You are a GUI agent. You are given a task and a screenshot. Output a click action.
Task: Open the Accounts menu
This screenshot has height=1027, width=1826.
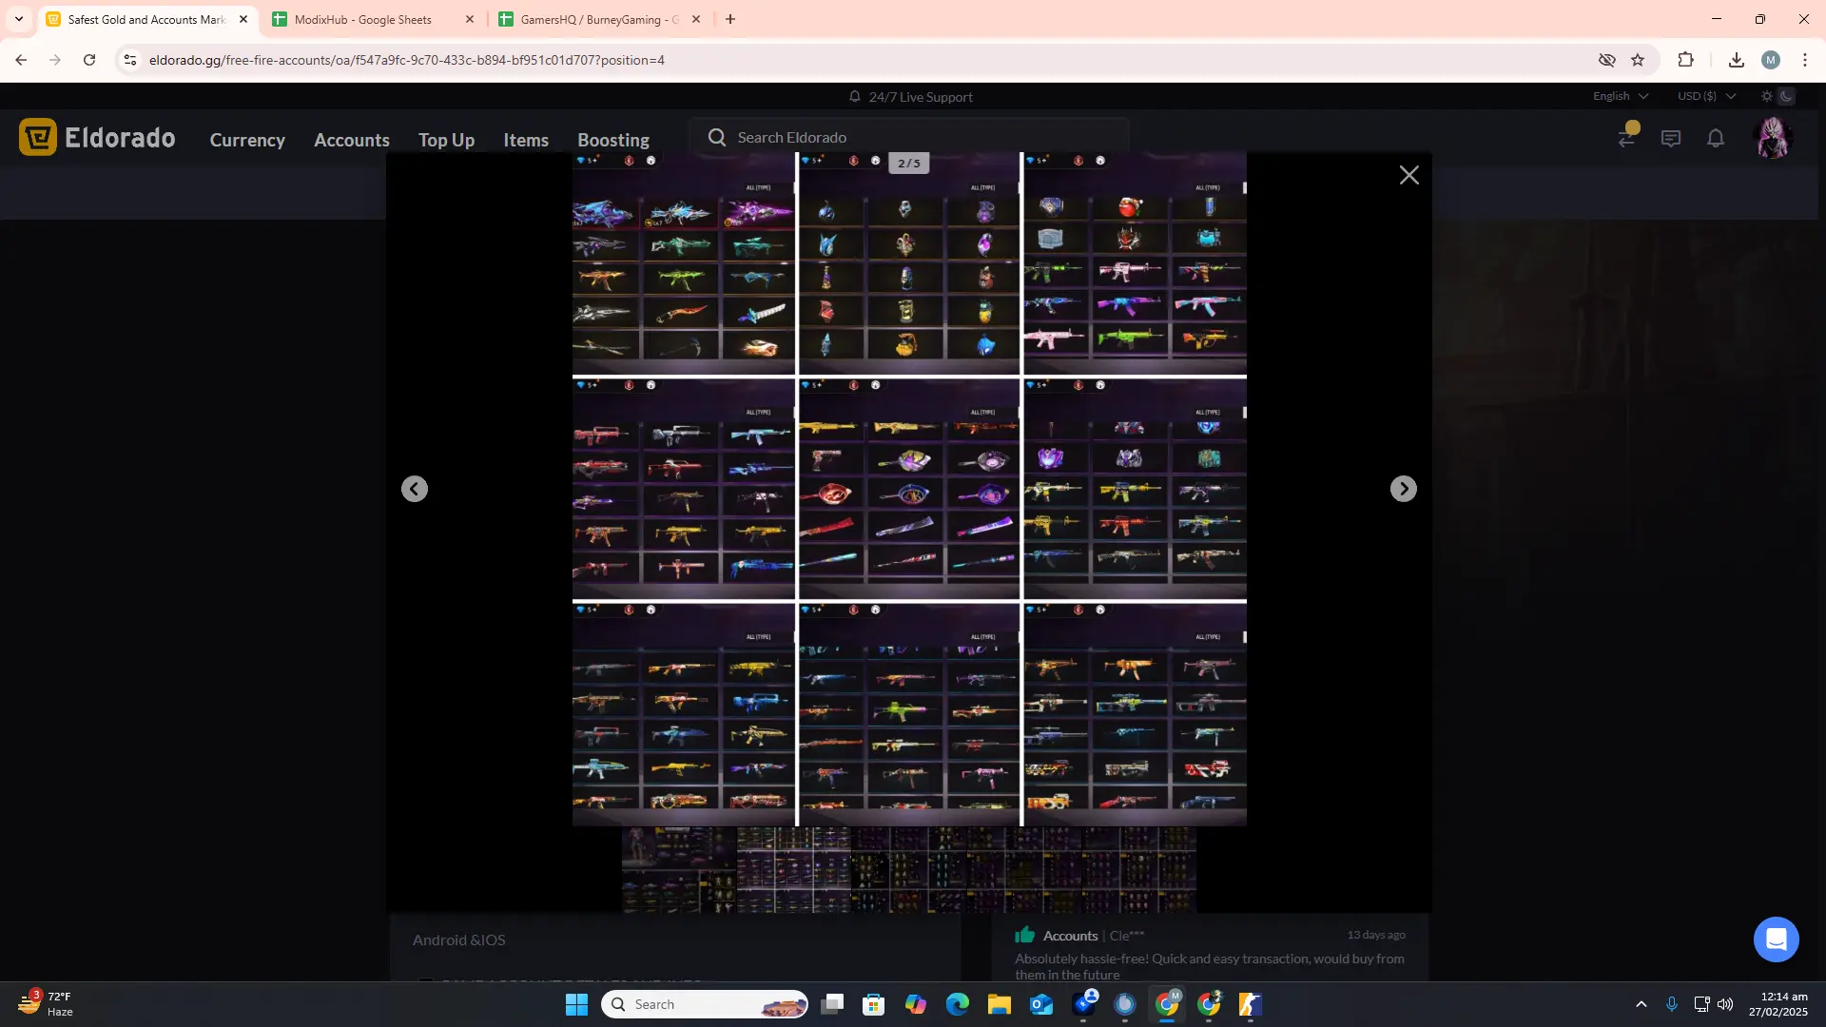click(x=352, y=140)
